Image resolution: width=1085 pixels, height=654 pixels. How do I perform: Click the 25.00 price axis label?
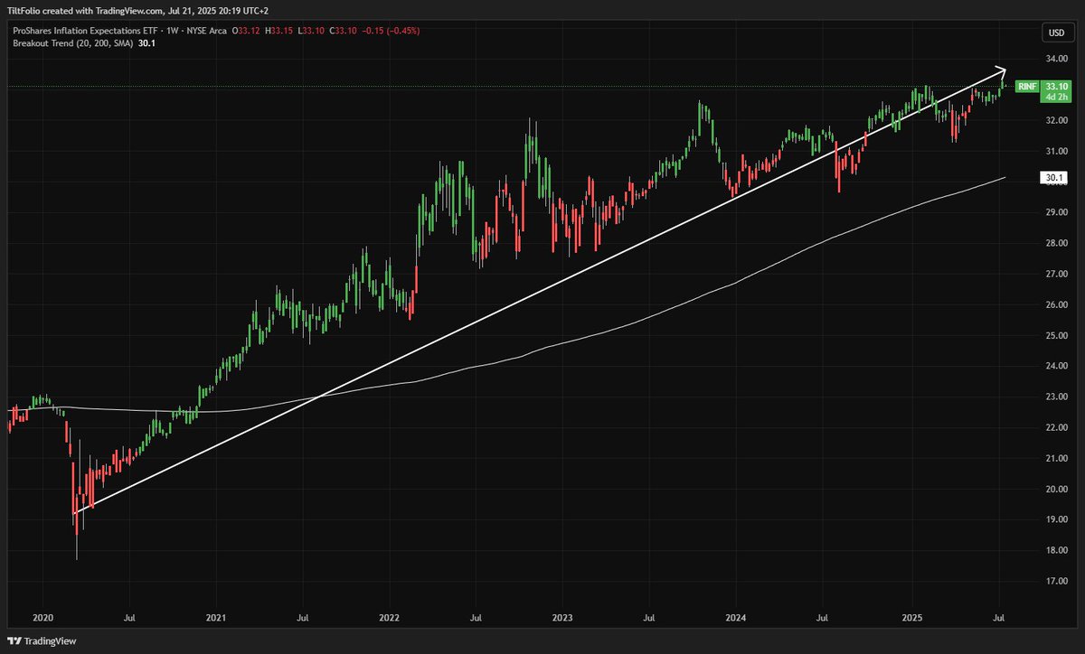pyautogui.click(x=1059, y=336)
